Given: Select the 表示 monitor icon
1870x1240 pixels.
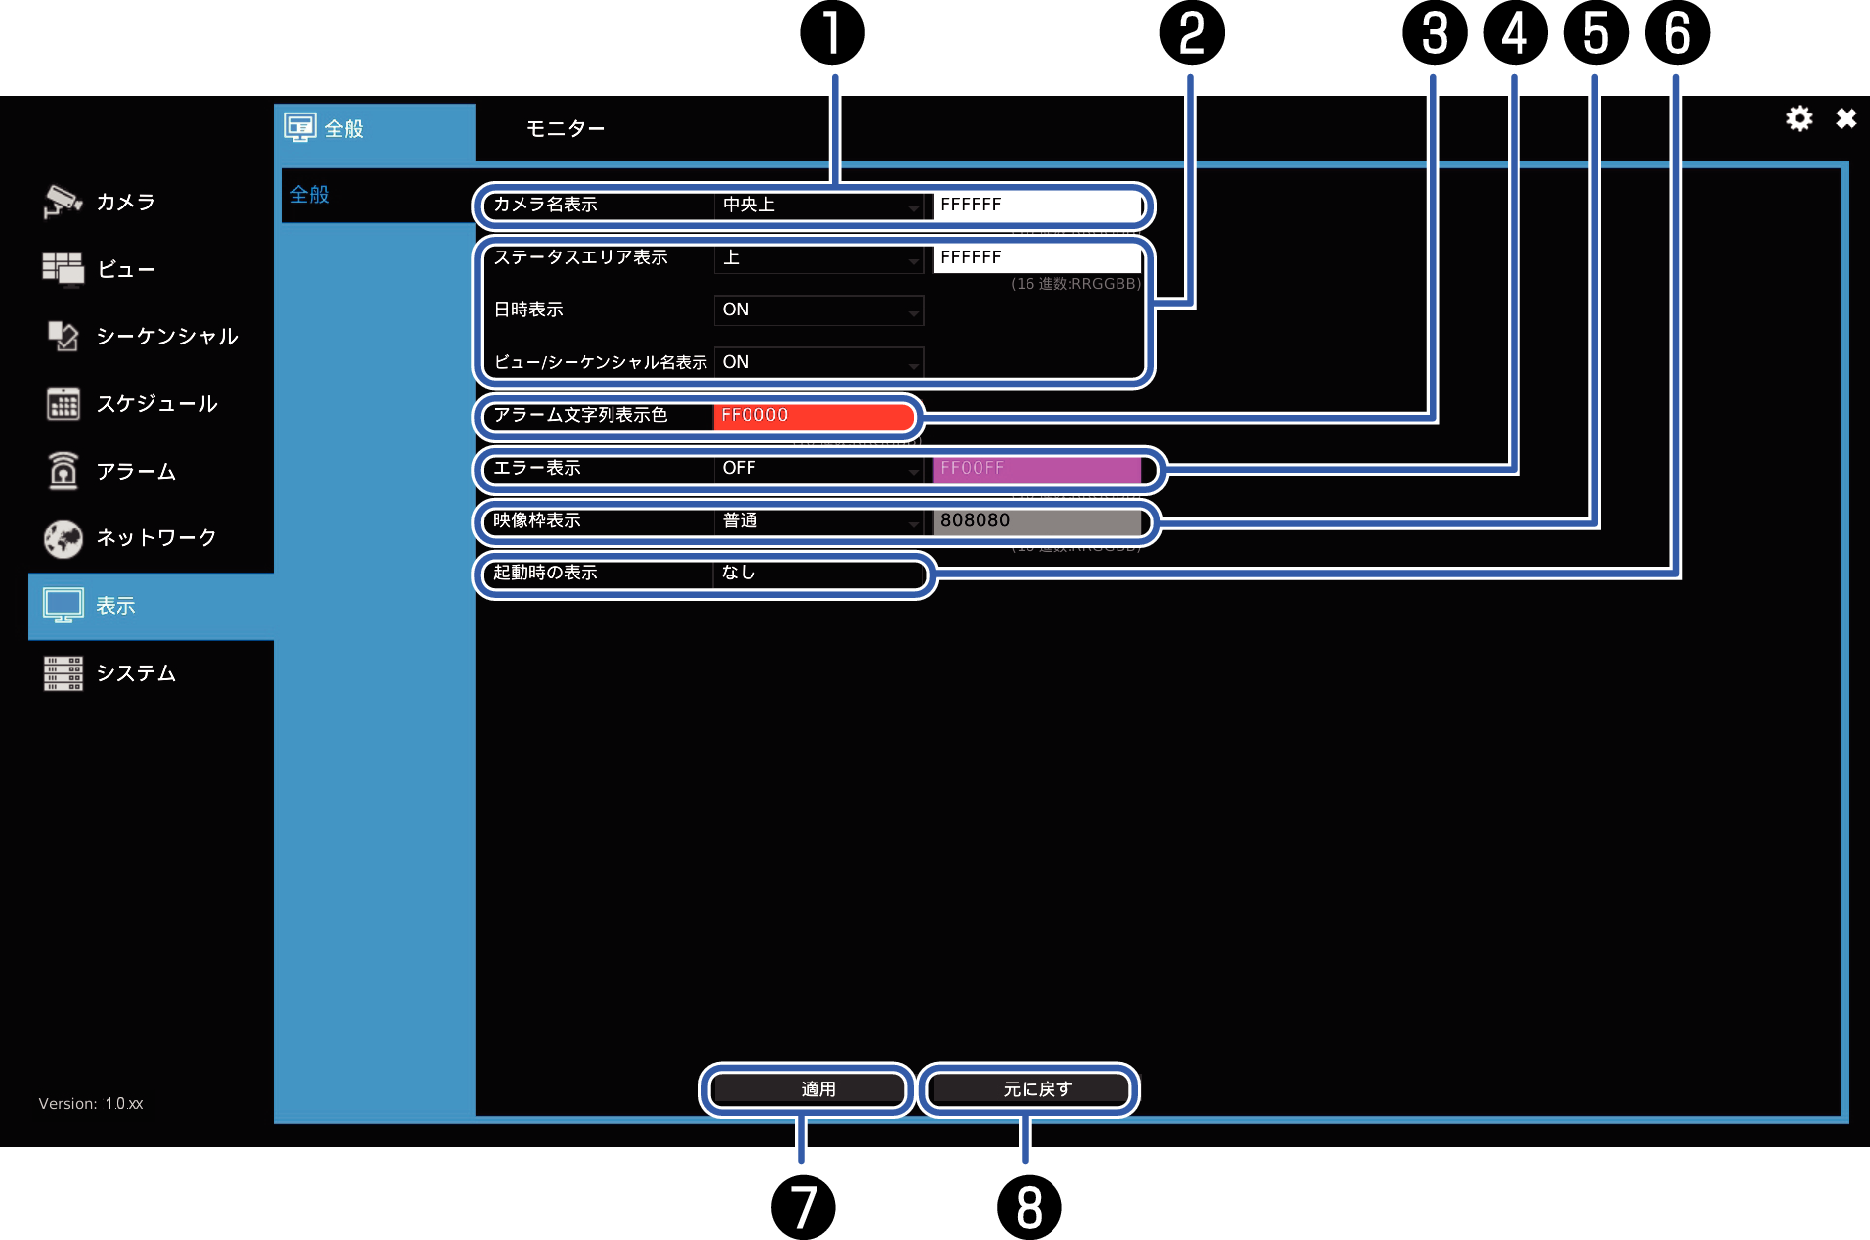Looking at the screenshot, I should (x=63, y=605).
